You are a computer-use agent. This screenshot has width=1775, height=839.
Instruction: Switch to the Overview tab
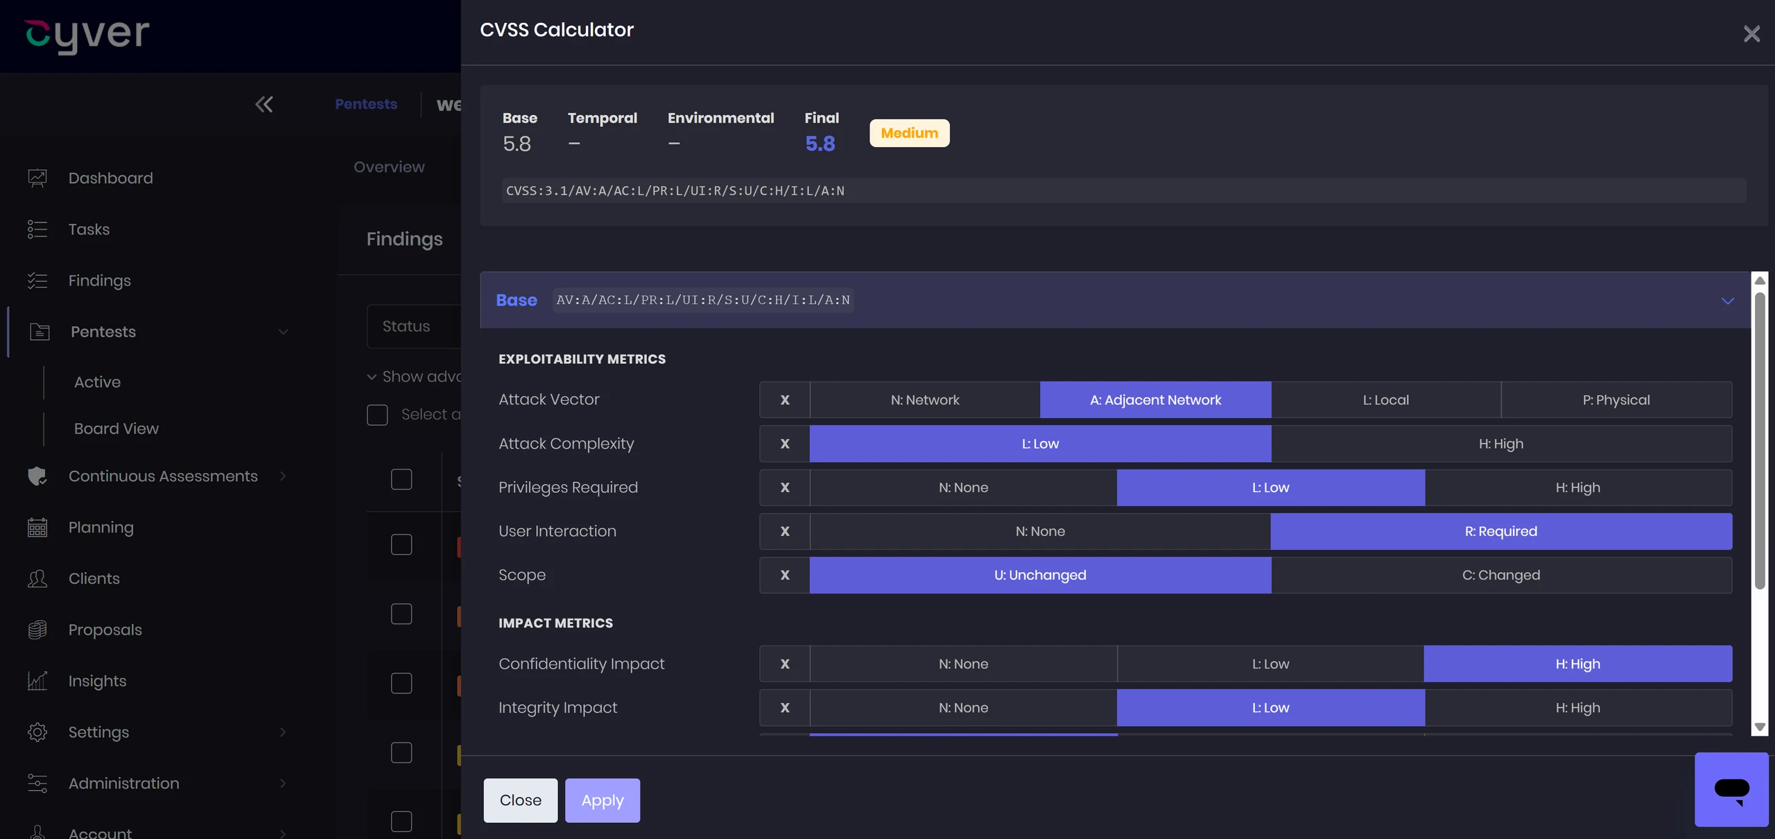coord(389,167)
